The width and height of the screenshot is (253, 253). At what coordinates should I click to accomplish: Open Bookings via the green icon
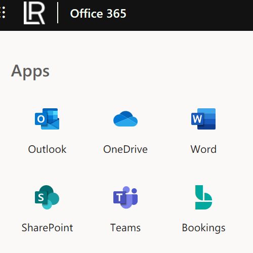(x=203, y=197)
